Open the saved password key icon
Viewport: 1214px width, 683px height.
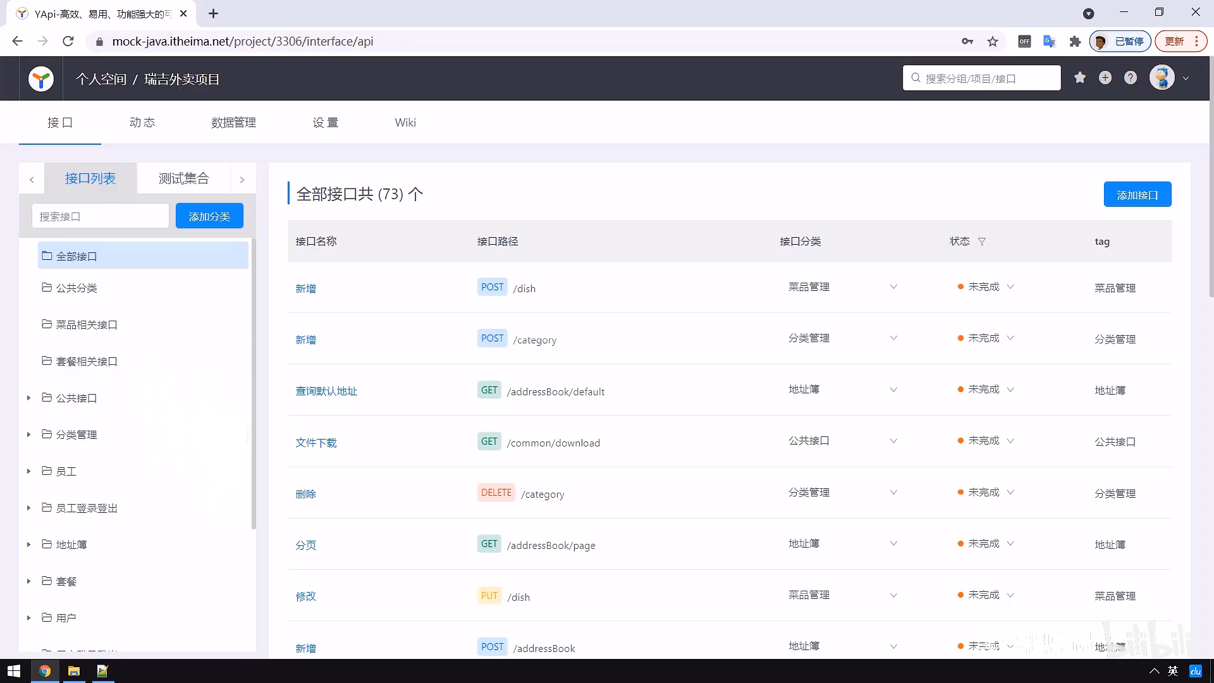click(967, 41)
